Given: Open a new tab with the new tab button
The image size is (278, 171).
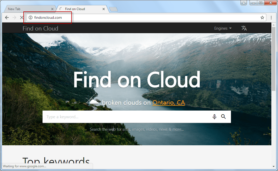Looking at the screenshot, I should coord(113,9).
